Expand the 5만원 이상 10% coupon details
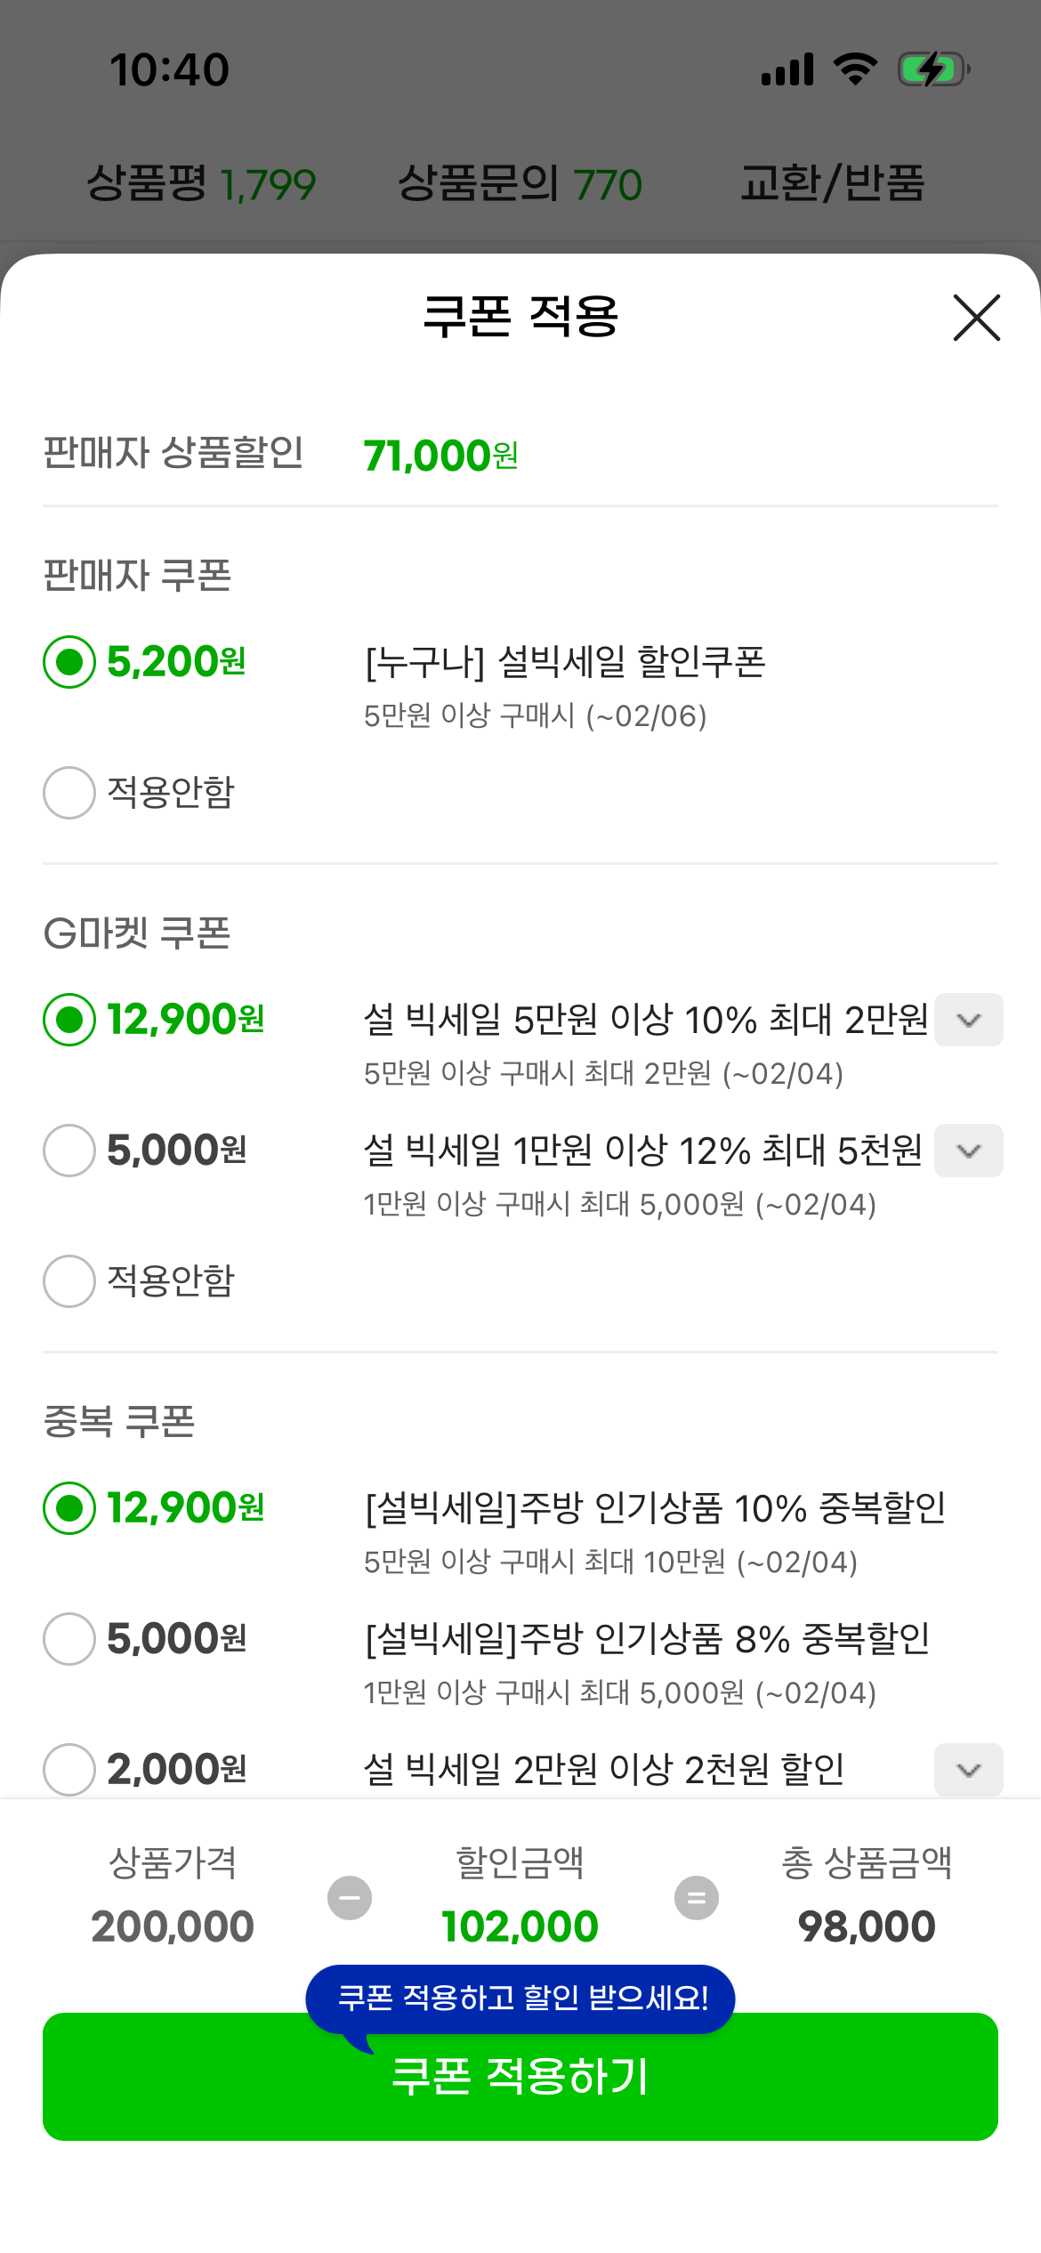The height and width of the screenshot is (2253, 1041). [968, 1020]
